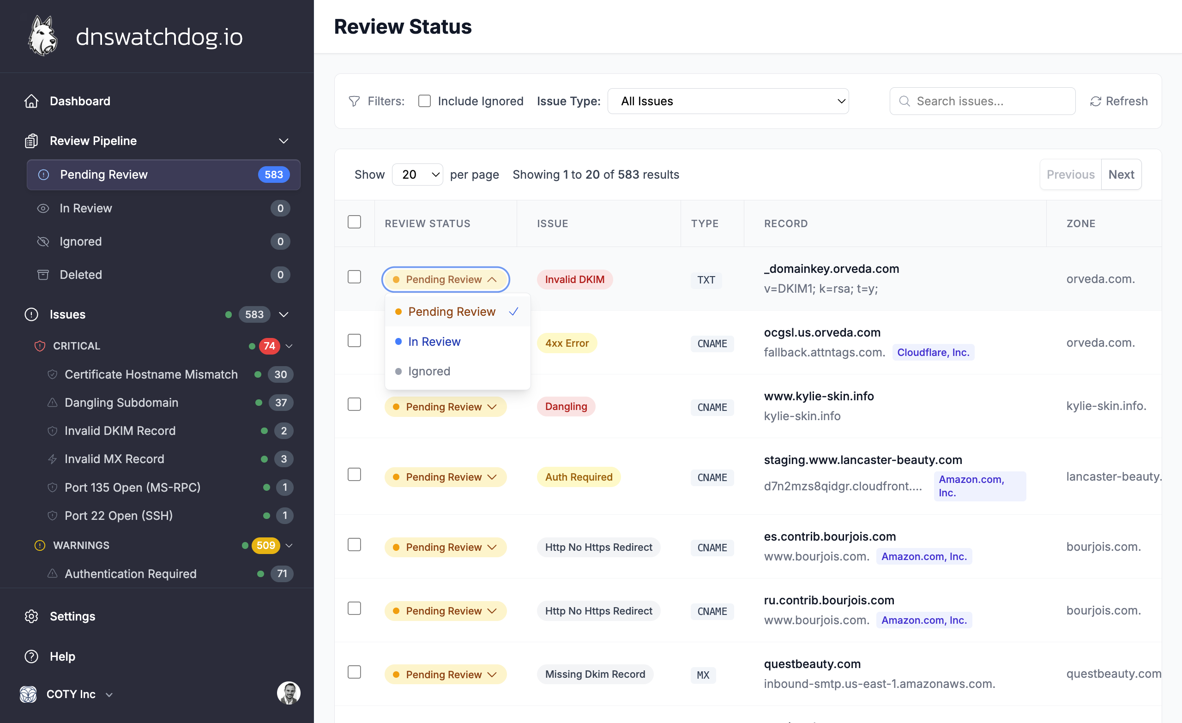Select Ignored in the status menu

[457, 371]
